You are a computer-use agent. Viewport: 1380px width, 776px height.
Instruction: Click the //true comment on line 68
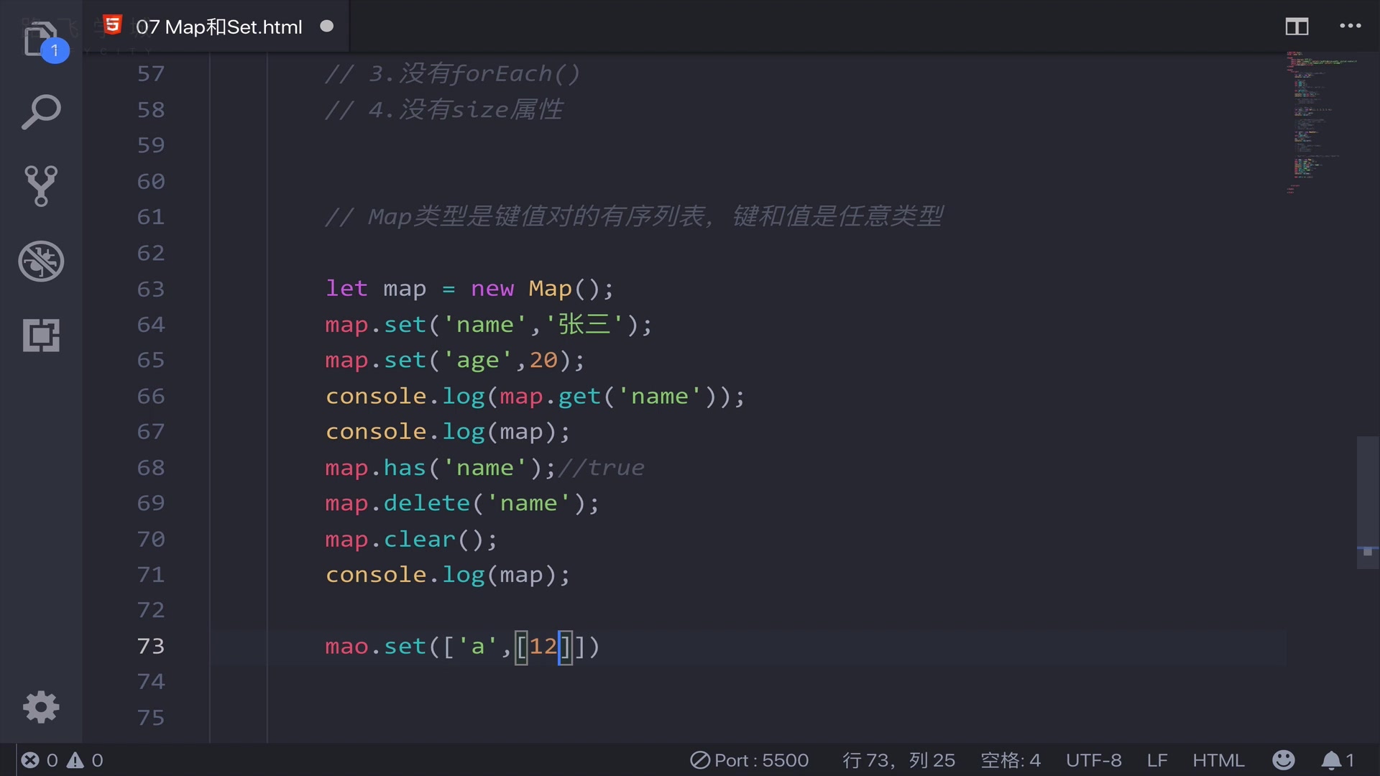point(602,467)
